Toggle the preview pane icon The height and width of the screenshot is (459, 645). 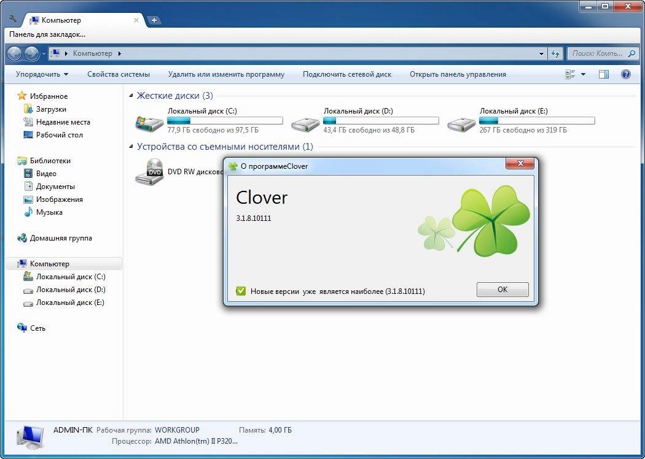603,74
